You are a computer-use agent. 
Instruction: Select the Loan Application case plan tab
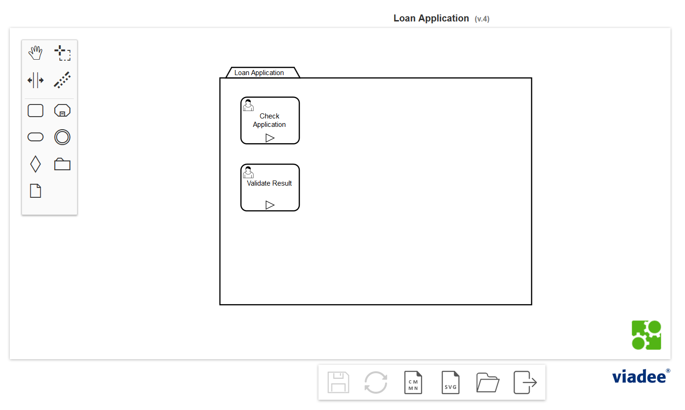click(x=262, y=72)
